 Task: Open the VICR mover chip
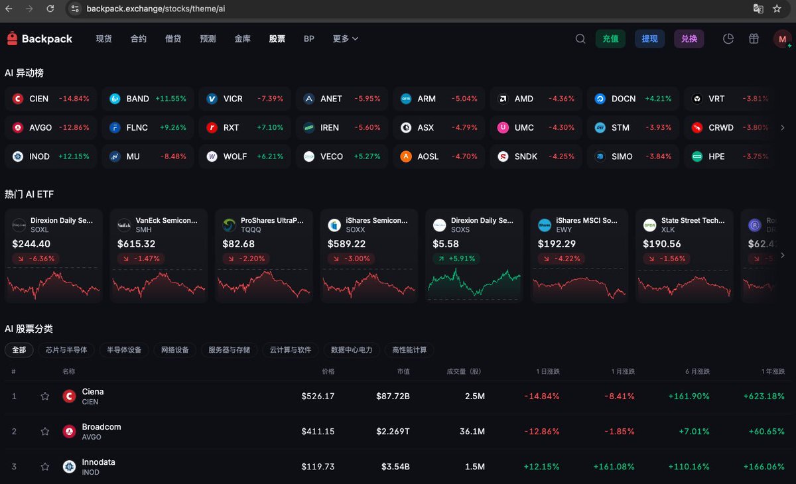click(245, 99)
